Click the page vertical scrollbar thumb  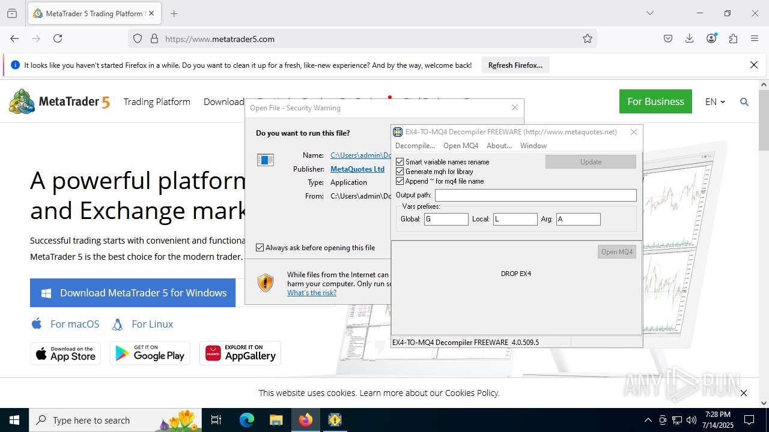pos(764,120)
